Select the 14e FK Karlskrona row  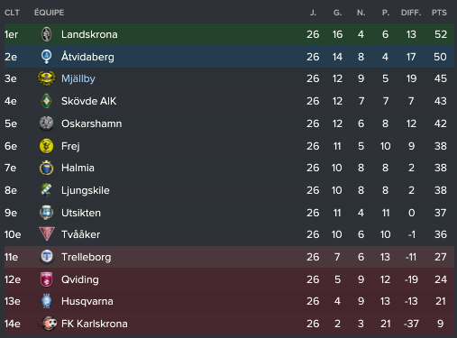coord(229,324)
